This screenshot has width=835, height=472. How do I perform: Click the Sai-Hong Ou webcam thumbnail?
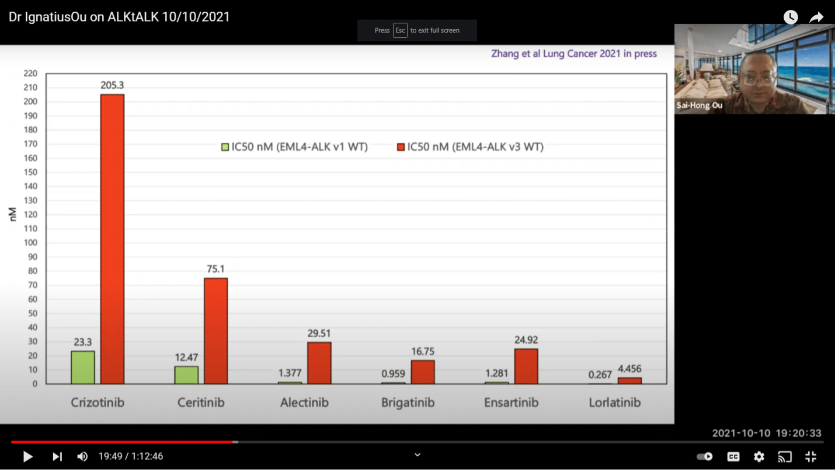coord(754,69)
